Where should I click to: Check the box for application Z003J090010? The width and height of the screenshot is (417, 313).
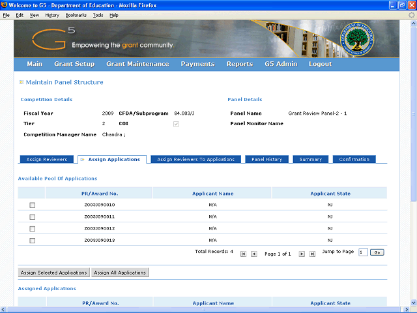32,205
